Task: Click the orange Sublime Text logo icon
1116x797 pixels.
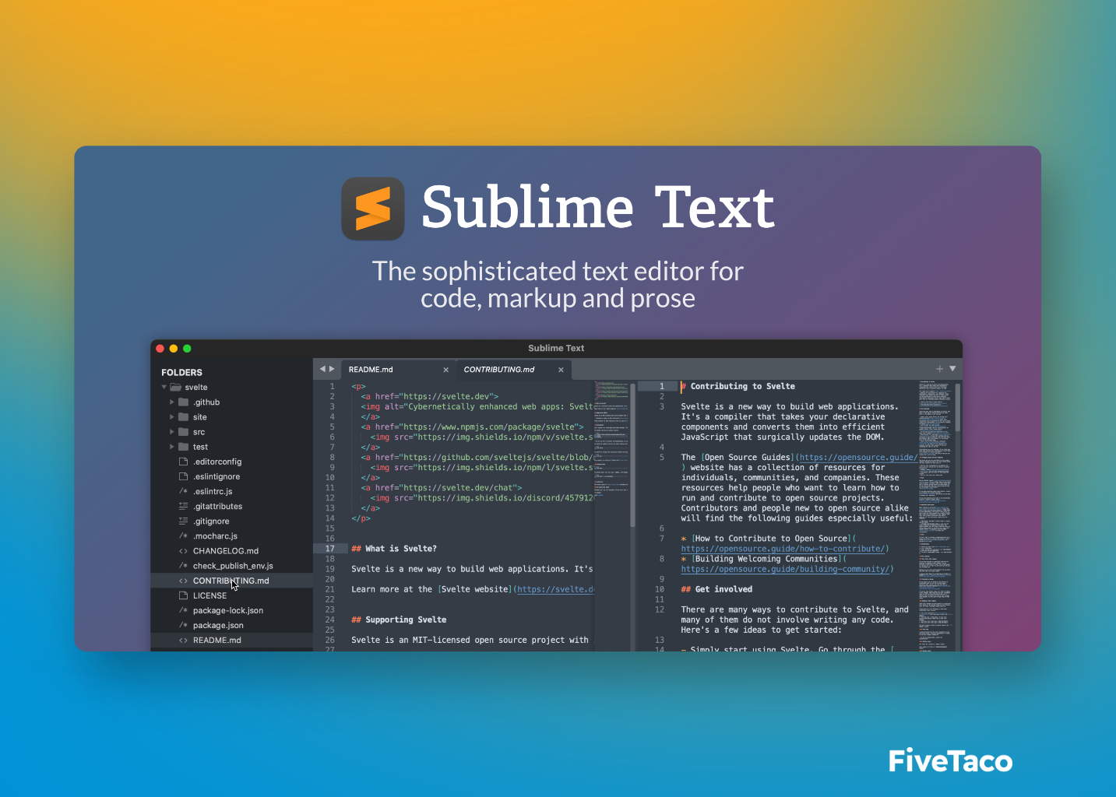Action: (x=372, y=208)
